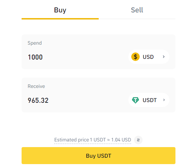This screenshot has width=185, height=168.
Task: Click the Receive label text
Action: click(x=36, y=86)
